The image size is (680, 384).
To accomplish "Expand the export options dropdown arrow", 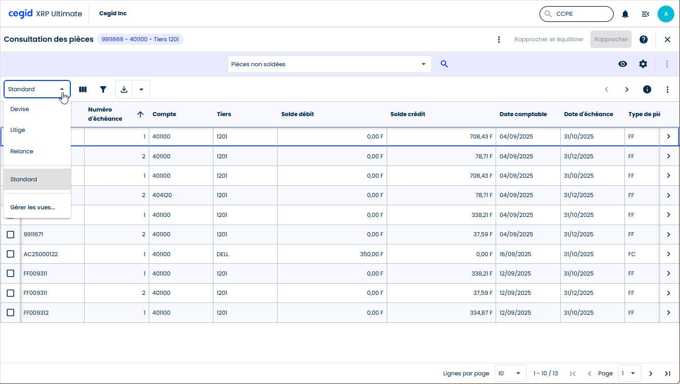I will pos(141,90).
